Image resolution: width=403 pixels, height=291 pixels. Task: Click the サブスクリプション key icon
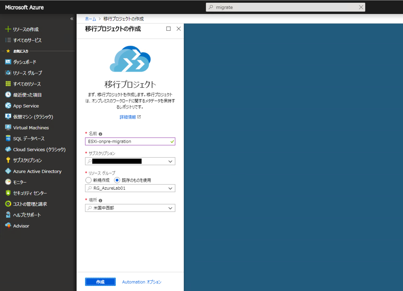8,160
